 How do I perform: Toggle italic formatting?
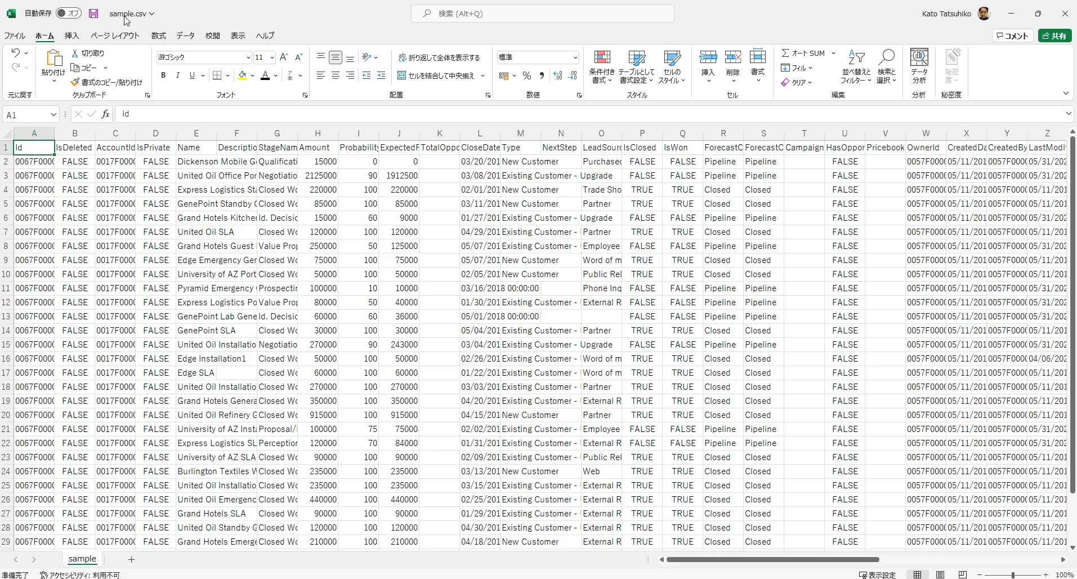(x=177, y=75)
